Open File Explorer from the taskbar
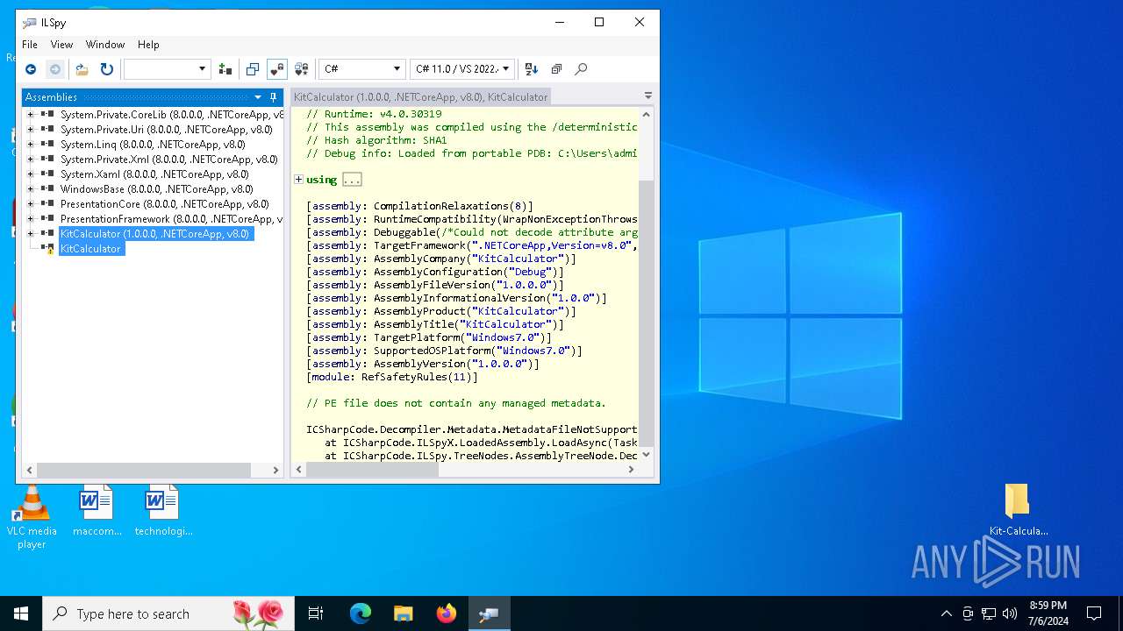This screenshot has height=631, width=1123. pyautogui.click(x=403, y=613)
